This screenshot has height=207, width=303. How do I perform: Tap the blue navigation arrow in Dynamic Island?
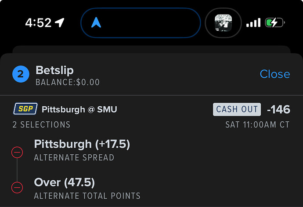click(x=96, y=22)
